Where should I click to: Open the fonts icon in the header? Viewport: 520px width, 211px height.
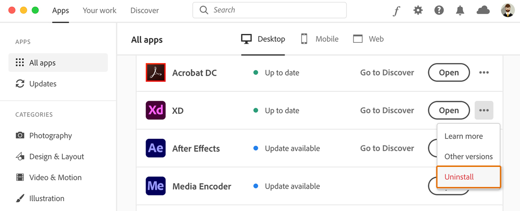[396, 11]
